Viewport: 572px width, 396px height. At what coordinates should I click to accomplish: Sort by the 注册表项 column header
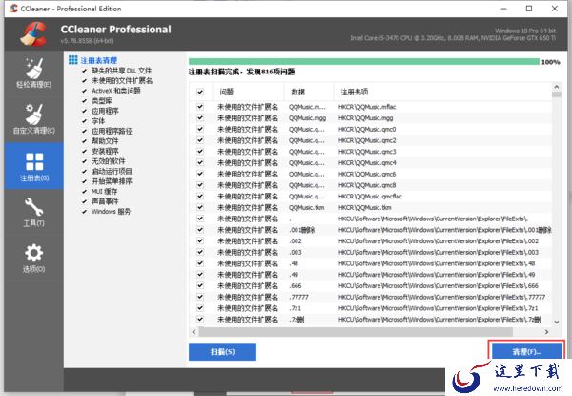pyautogui.click(x=442, y=92)
